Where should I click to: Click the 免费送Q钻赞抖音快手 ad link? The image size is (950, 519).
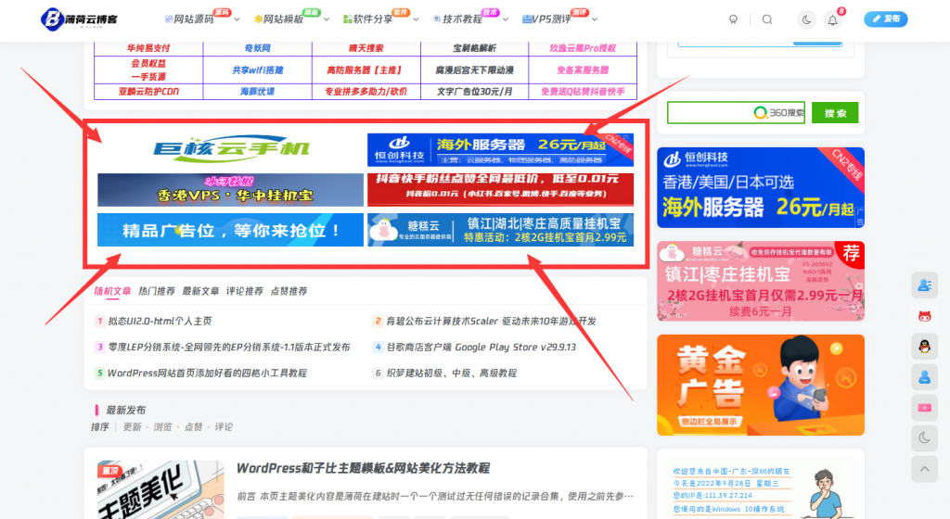pyautogui.click(x=583, y=92)
